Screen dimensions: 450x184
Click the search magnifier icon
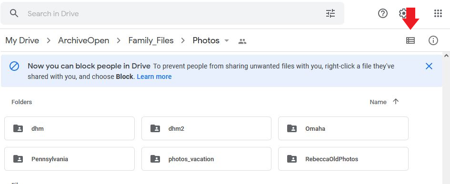coord(14,13)
